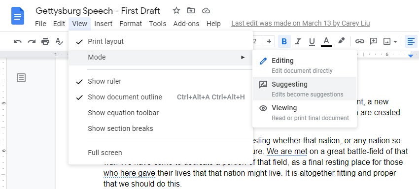Viewport: 419px width, 189px height.
Task: Open the document outline icon
Action: (x=21, y=78)
